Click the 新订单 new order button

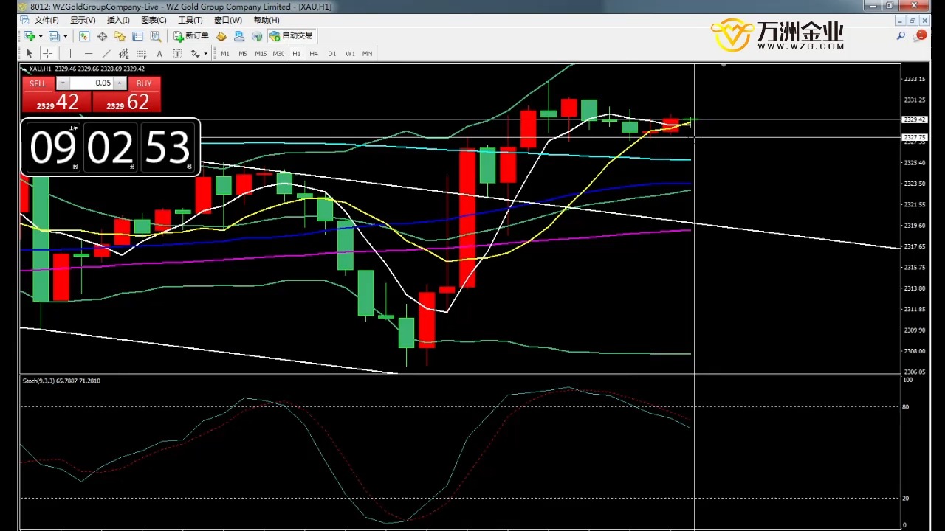(191, 35)
